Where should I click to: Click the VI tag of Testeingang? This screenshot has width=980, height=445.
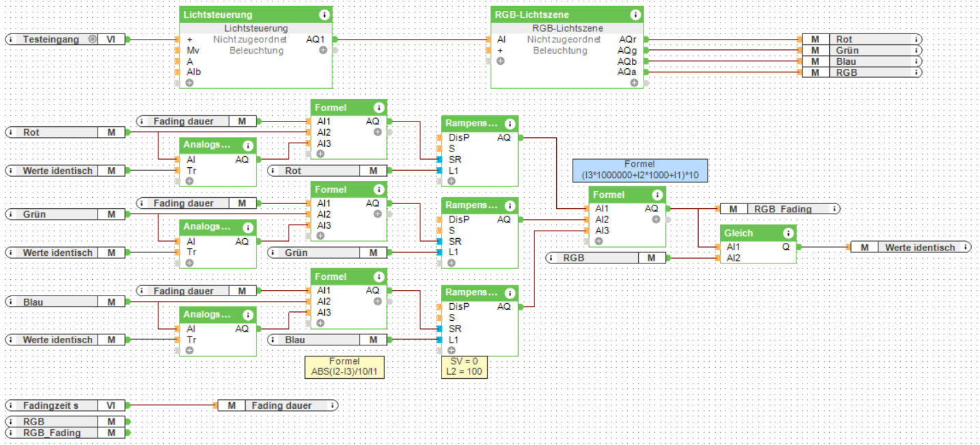point(111,40)
